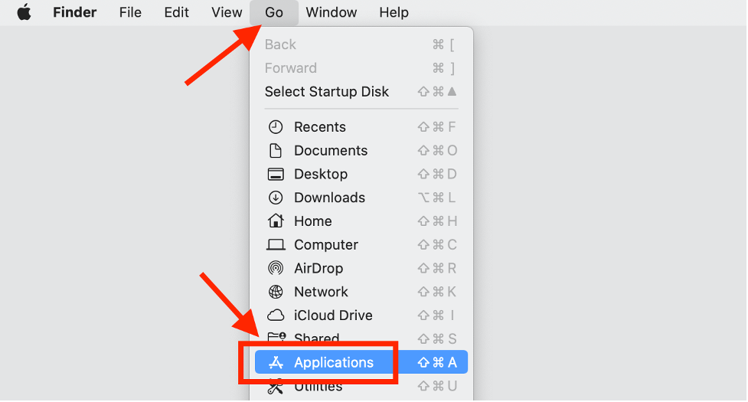Click the Network globe icon

click(276, 292)
